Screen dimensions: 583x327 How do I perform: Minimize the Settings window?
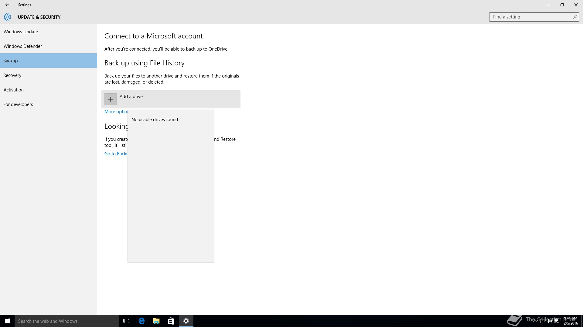(x=548, y=5)
